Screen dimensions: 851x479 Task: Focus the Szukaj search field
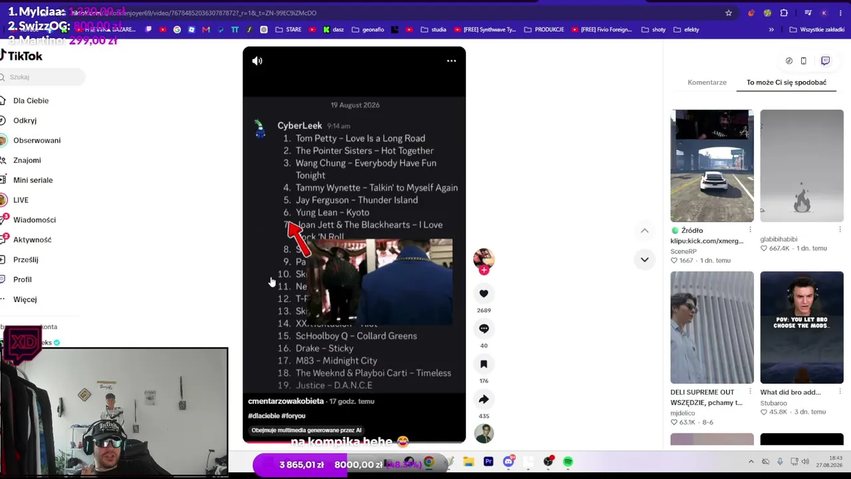(43, 77)
